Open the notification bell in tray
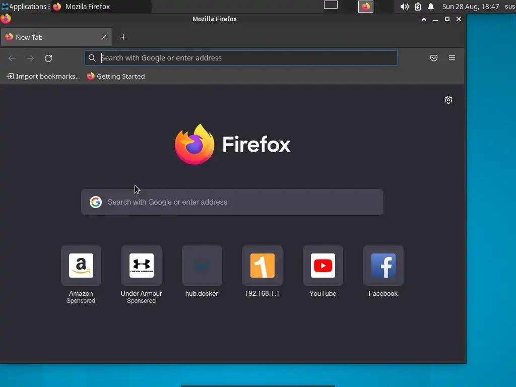 pos(431,7)
